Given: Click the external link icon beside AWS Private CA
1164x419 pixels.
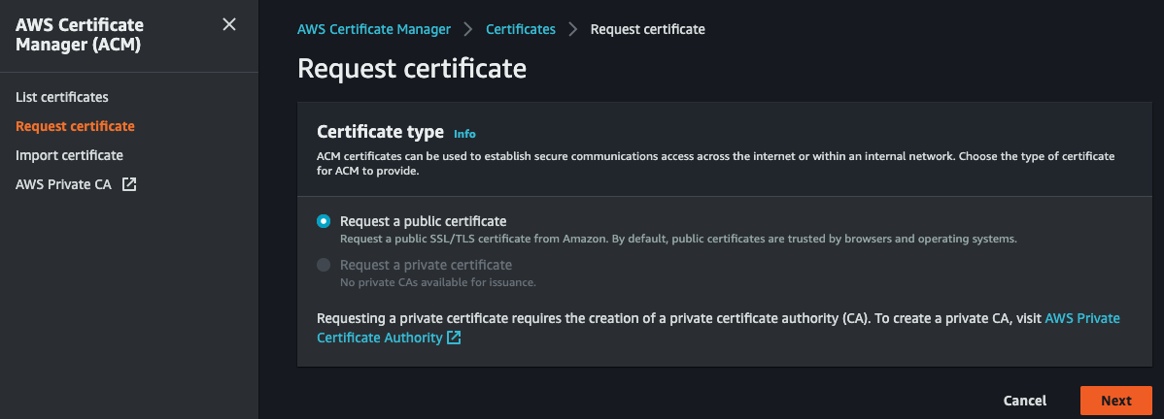Looking at the screenshot, I should click(x=129, y=184).
